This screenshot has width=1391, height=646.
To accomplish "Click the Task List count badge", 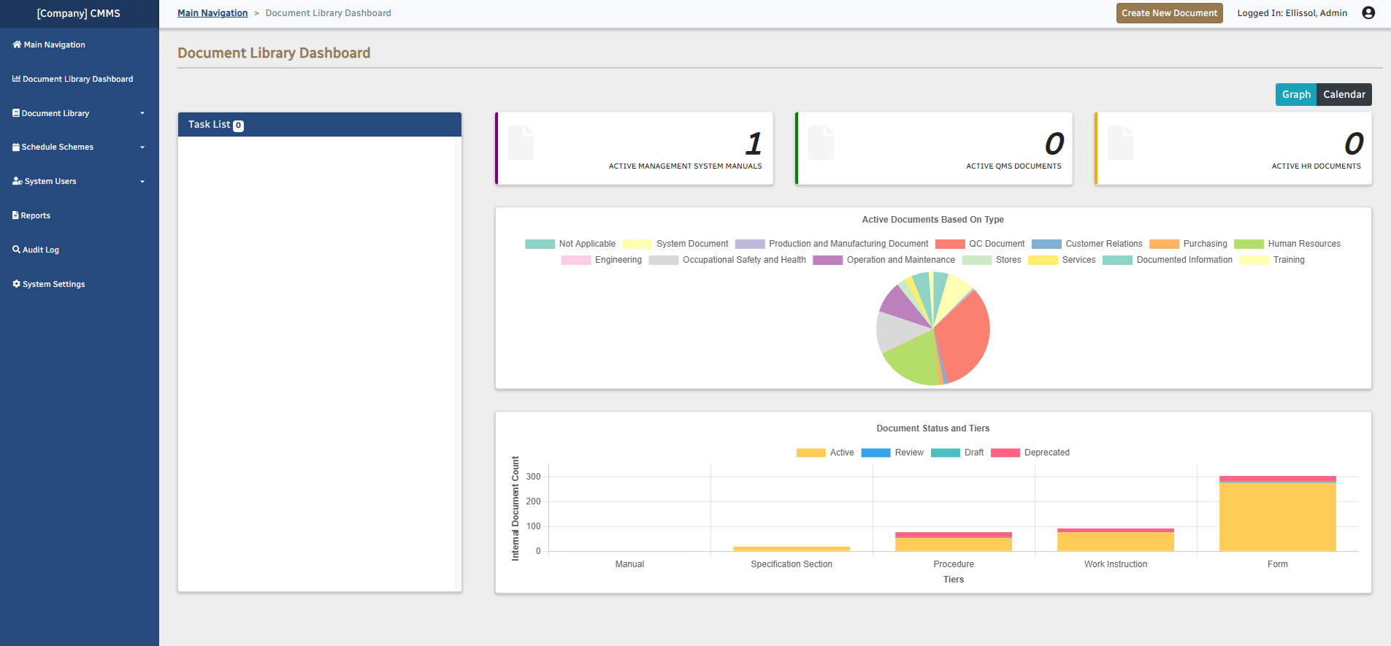I will pos(238,126).
